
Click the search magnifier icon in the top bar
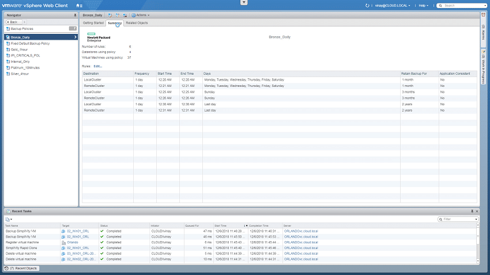click(440, 6)
